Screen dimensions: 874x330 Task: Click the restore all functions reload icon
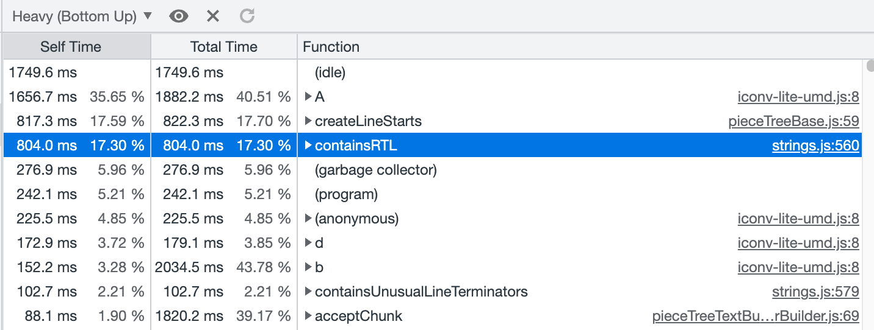click(247, 16)
